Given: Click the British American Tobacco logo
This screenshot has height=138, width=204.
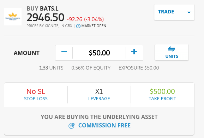Looking at the screenshot, I should click(13, 17).
